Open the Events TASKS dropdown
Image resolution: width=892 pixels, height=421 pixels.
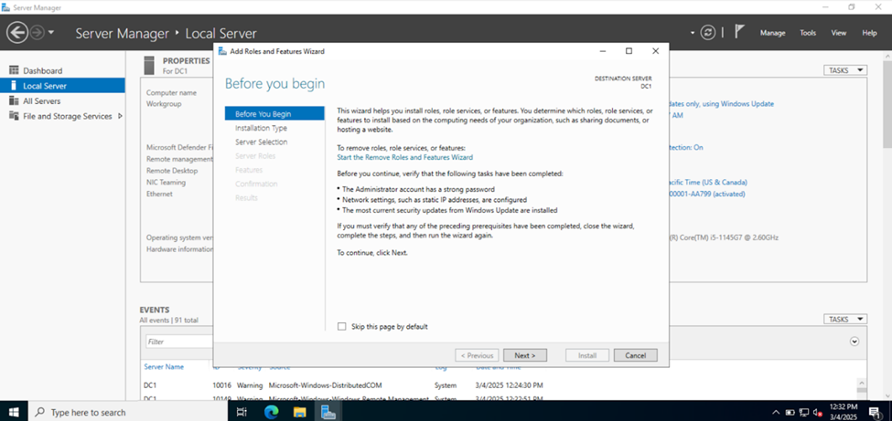point(844,320)
